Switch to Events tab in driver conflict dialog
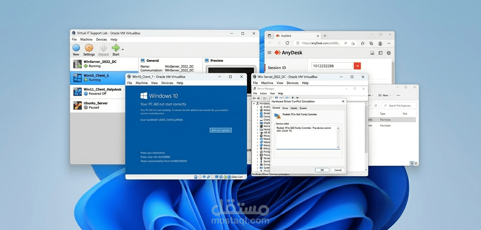The width and height of the screenshot is (481, 230). pyautogui.click(x=303, y=108)
